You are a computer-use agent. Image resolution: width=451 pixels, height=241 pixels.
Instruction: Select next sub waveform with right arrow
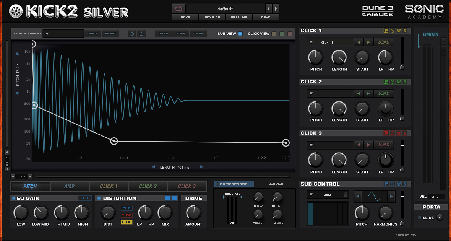click(391, 197)
